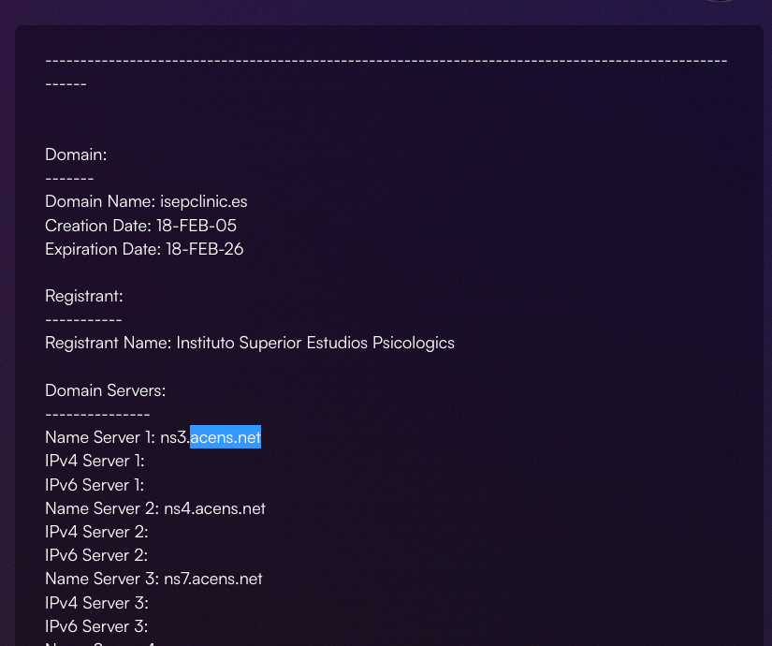Click the 'IPv4 Server 3:' line
The width and height of the screenshot is (772, 646).
click(x=96, y=603)
